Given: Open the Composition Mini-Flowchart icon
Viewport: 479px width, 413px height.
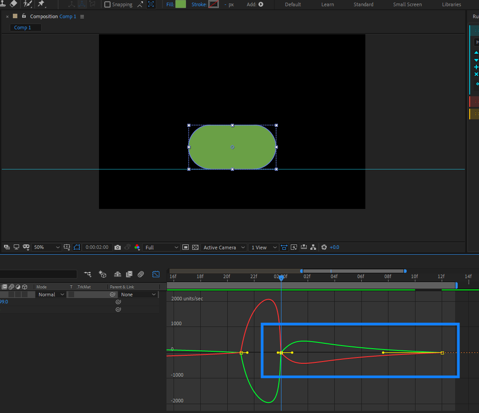Looking at the screenshot, I should click(x=87, y=274).
